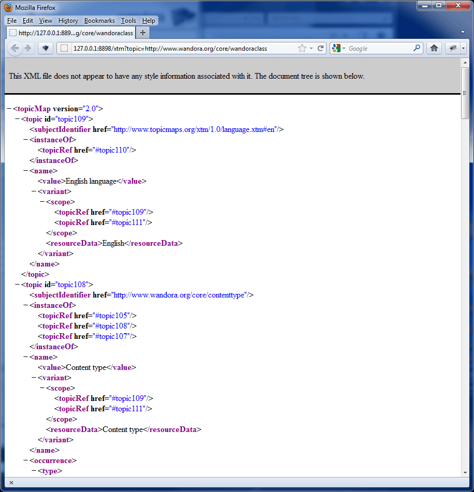Open Google search engine dropdown
The height and width of the screenshot is (492, 474).
338,48
